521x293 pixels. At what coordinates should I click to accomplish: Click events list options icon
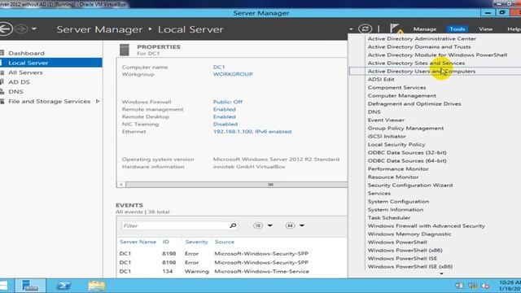click(258, 225)
